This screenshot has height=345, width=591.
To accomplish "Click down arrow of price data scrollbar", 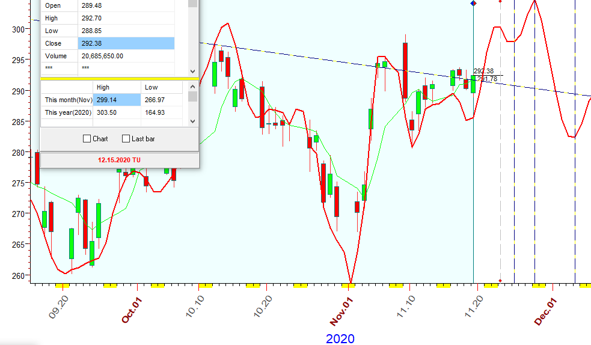I will click(192, 71).
